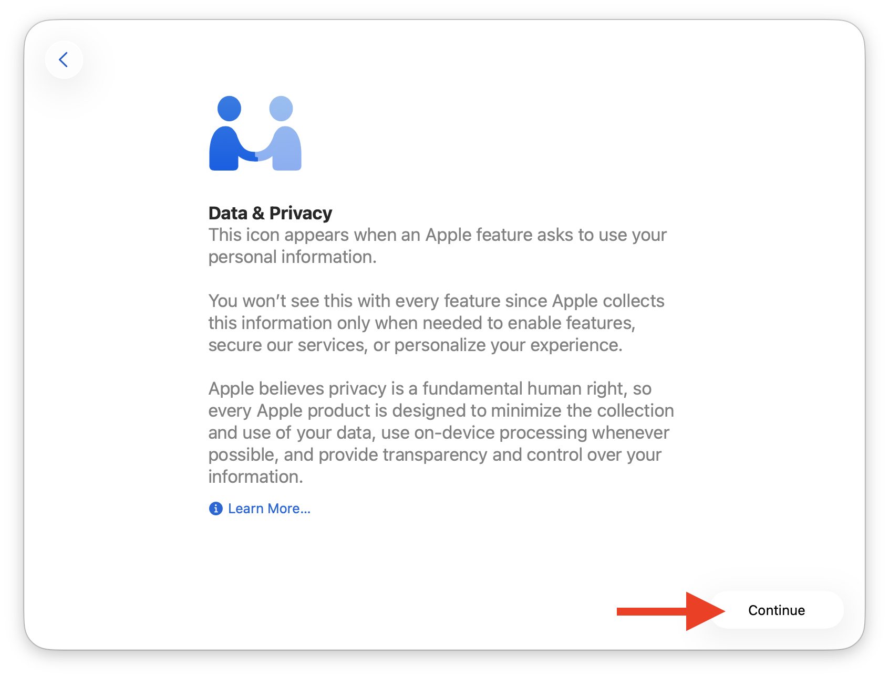
Task: Click the head of the dark blue figure
Action: 230,109
